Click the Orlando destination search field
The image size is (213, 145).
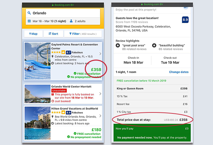pos(63,13)
